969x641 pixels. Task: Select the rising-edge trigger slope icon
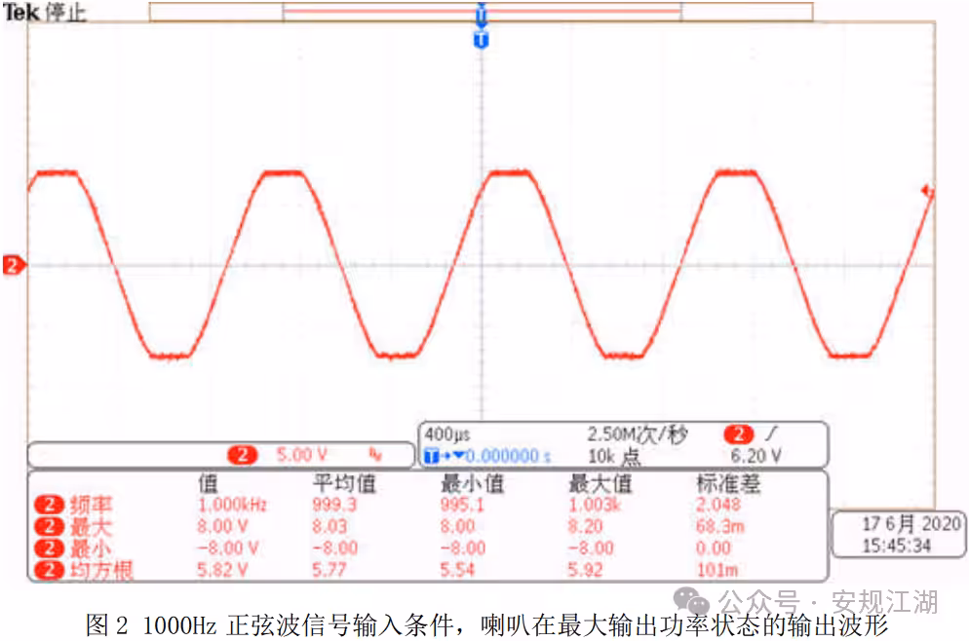769,433
